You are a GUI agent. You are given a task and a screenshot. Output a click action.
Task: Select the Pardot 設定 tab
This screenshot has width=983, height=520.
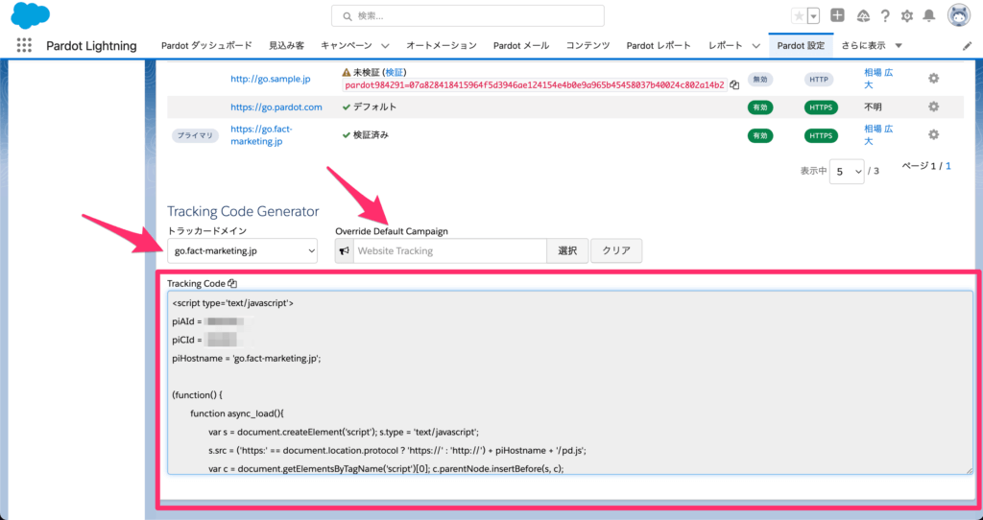tap(802, 46)
